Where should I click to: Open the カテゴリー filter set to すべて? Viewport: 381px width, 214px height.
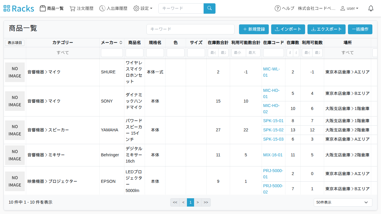point(63,53)
